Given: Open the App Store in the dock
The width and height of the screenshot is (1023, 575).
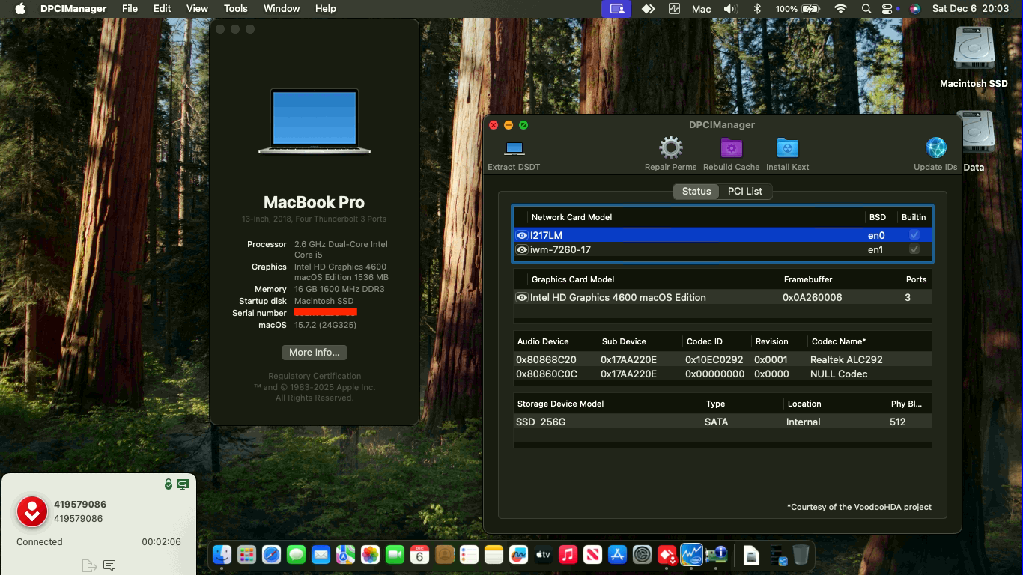Looking at the screenshot, I should click(x=617, y=555).
